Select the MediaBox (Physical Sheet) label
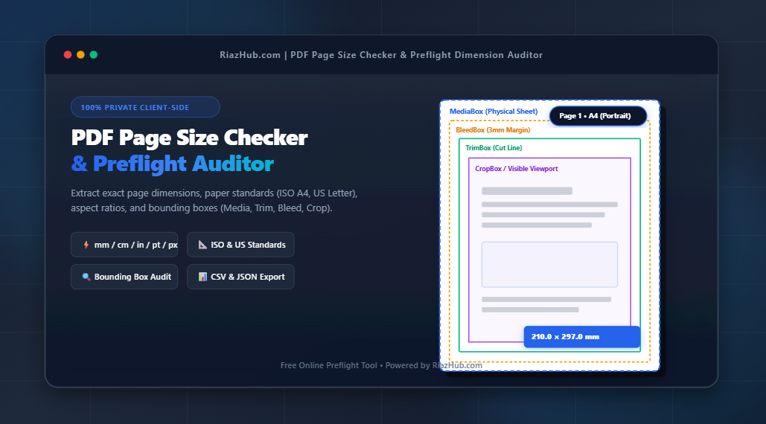The image size is (766, 424). (494, 112)
